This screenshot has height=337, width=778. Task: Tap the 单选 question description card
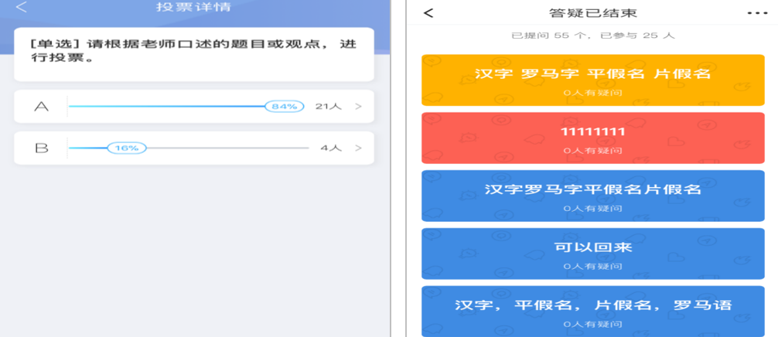coord(193,54)
